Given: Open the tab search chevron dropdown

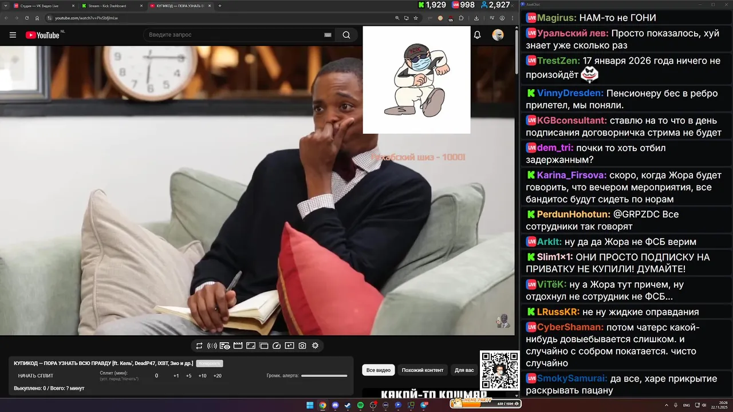Looking at the screenshot, I should 5,6.
